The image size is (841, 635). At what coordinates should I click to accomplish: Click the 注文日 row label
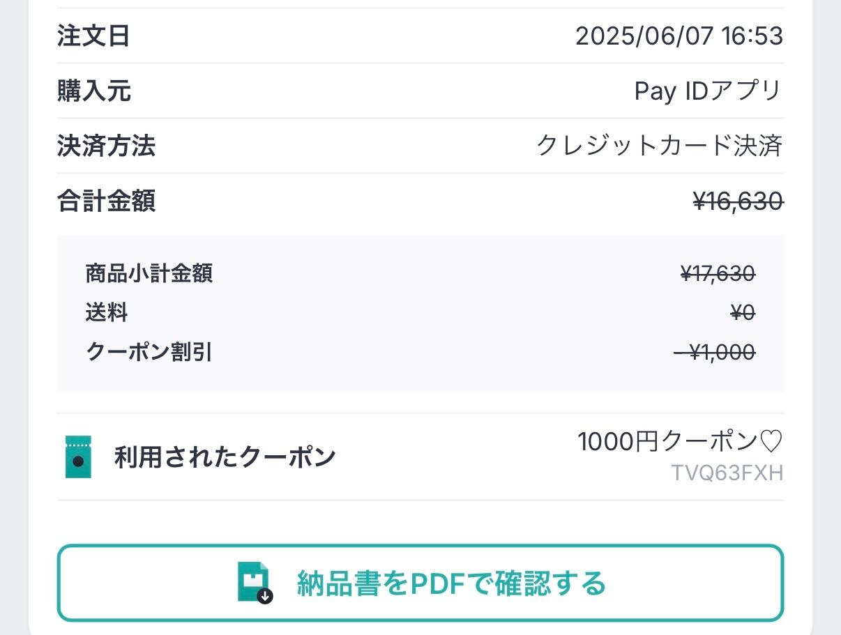pyautogui.click(x=93, y=36)
